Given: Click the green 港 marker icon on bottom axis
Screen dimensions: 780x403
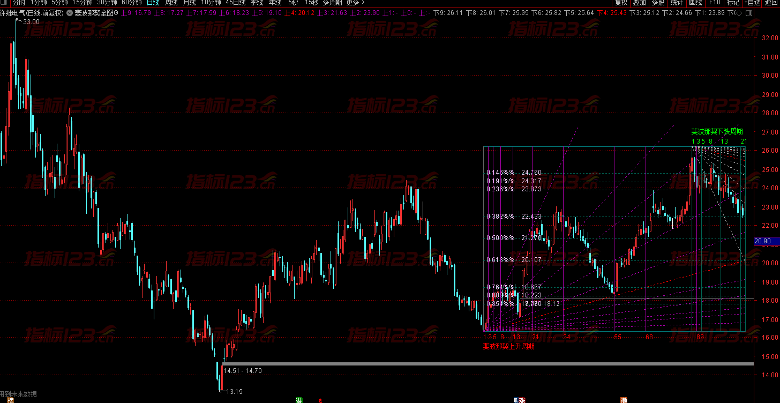Looking at the screenshot, I should click(299, 400).
